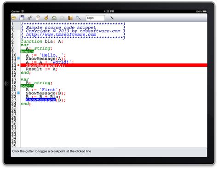Image resolution: width=218 pixels, height=169 pixels.
Task: Redo with the greyed arrow icon
Action: tap(62, 18)
